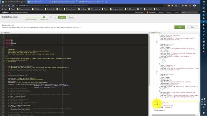
Task: Click the green Test button
Action: 180,27
